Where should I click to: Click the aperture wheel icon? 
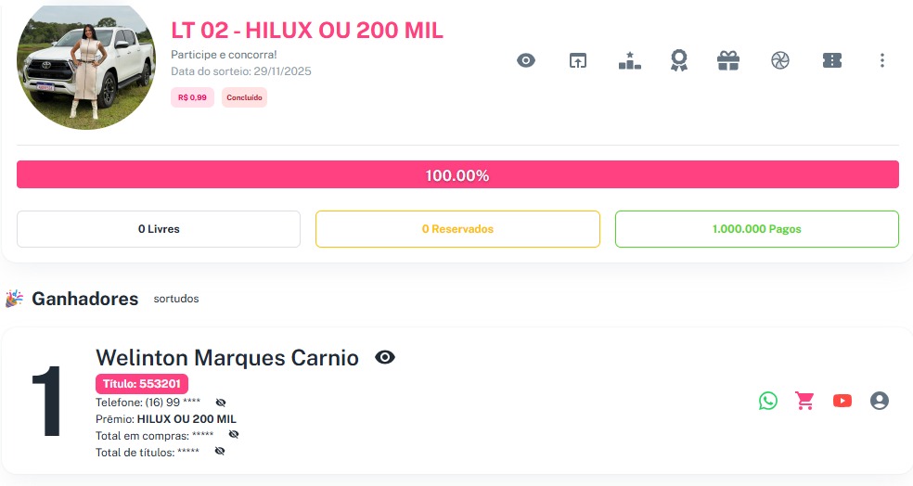point(780,61)
